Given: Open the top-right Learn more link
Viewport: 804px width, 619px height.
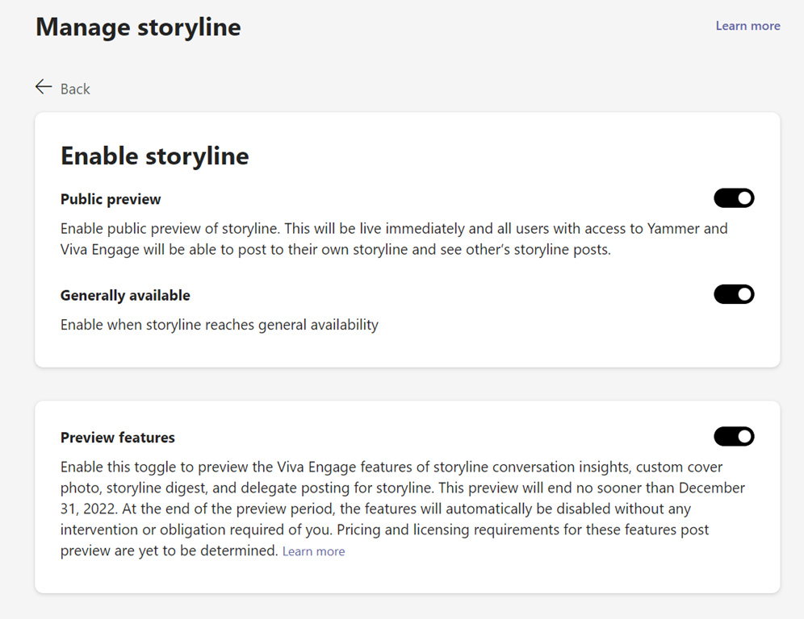Looking at the screenshot, I should [747, 26].
